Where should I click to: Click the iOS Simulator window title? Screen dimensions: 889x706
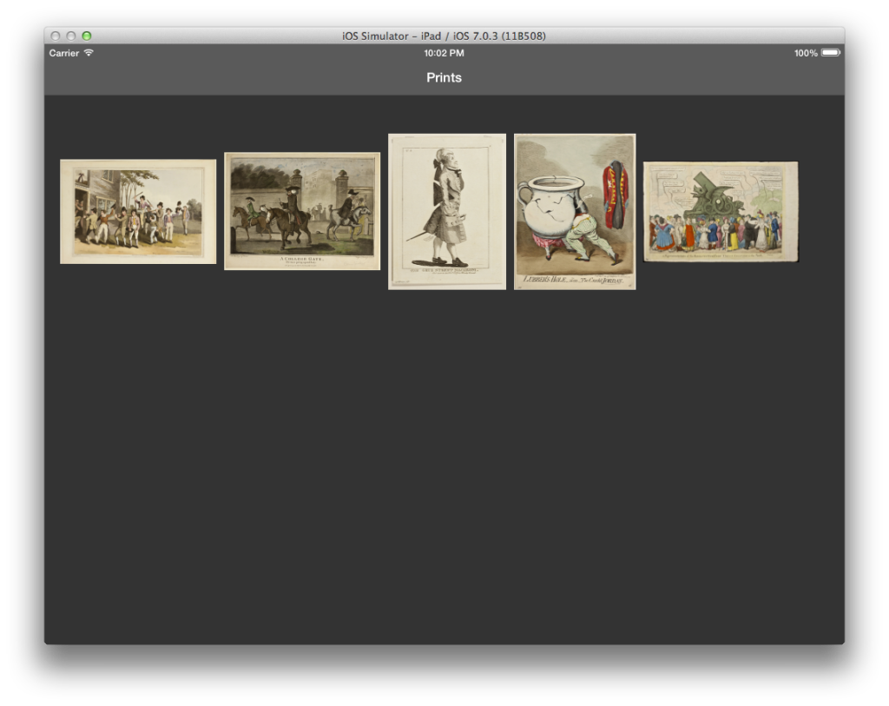pyautogui.click(x=444, y=36)
